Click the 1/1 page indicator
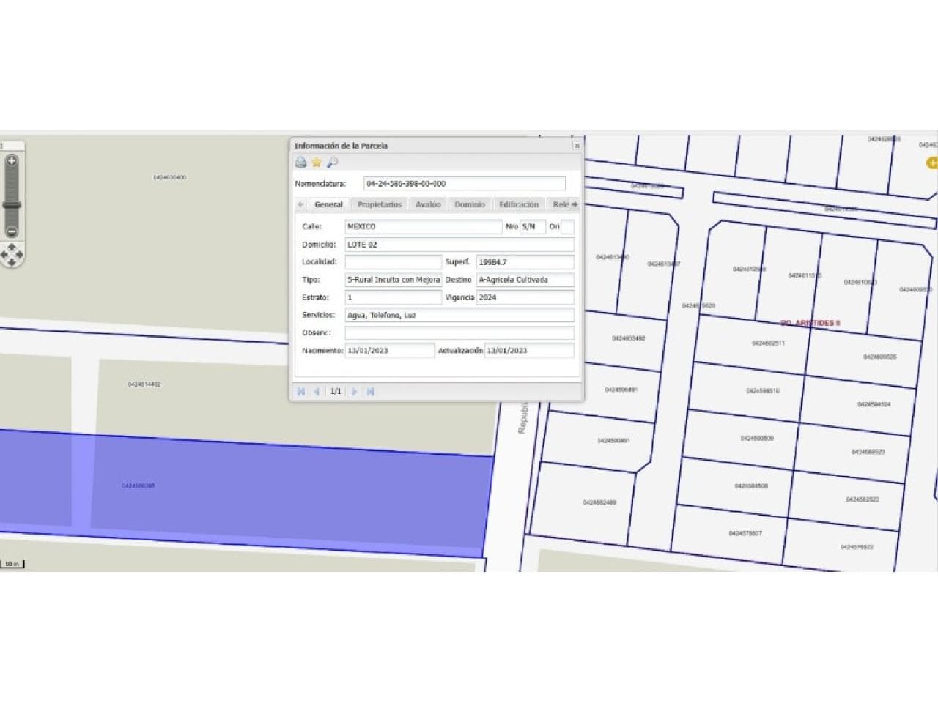This screenshot has width=938, height=703. point(336,392)
